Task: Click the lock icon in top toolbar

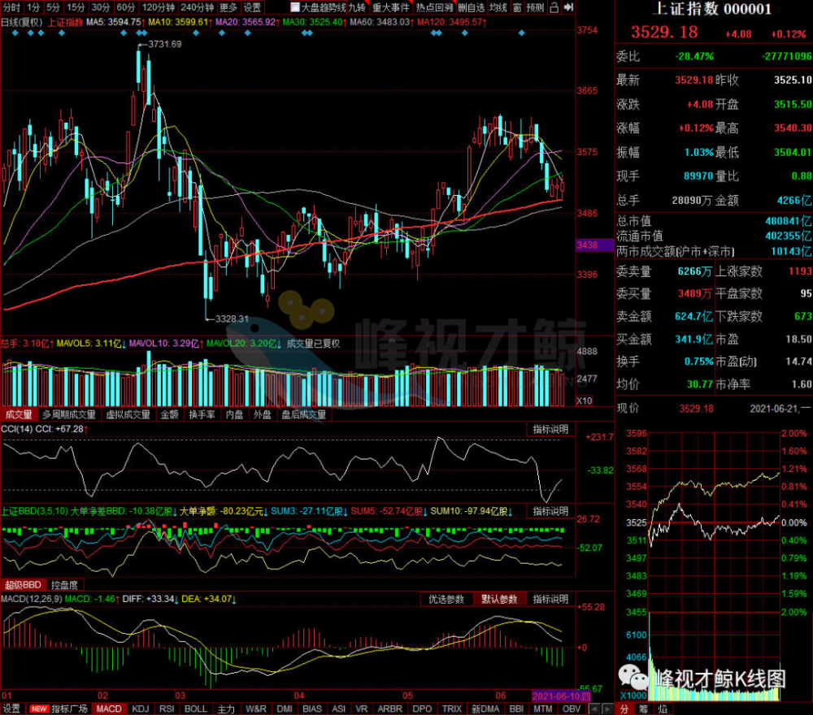Action: [554, 7]
